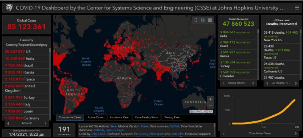Open Lancet article 'Here' link
The width and height of the screenshot is (303, 138).
tap(113, 126)
